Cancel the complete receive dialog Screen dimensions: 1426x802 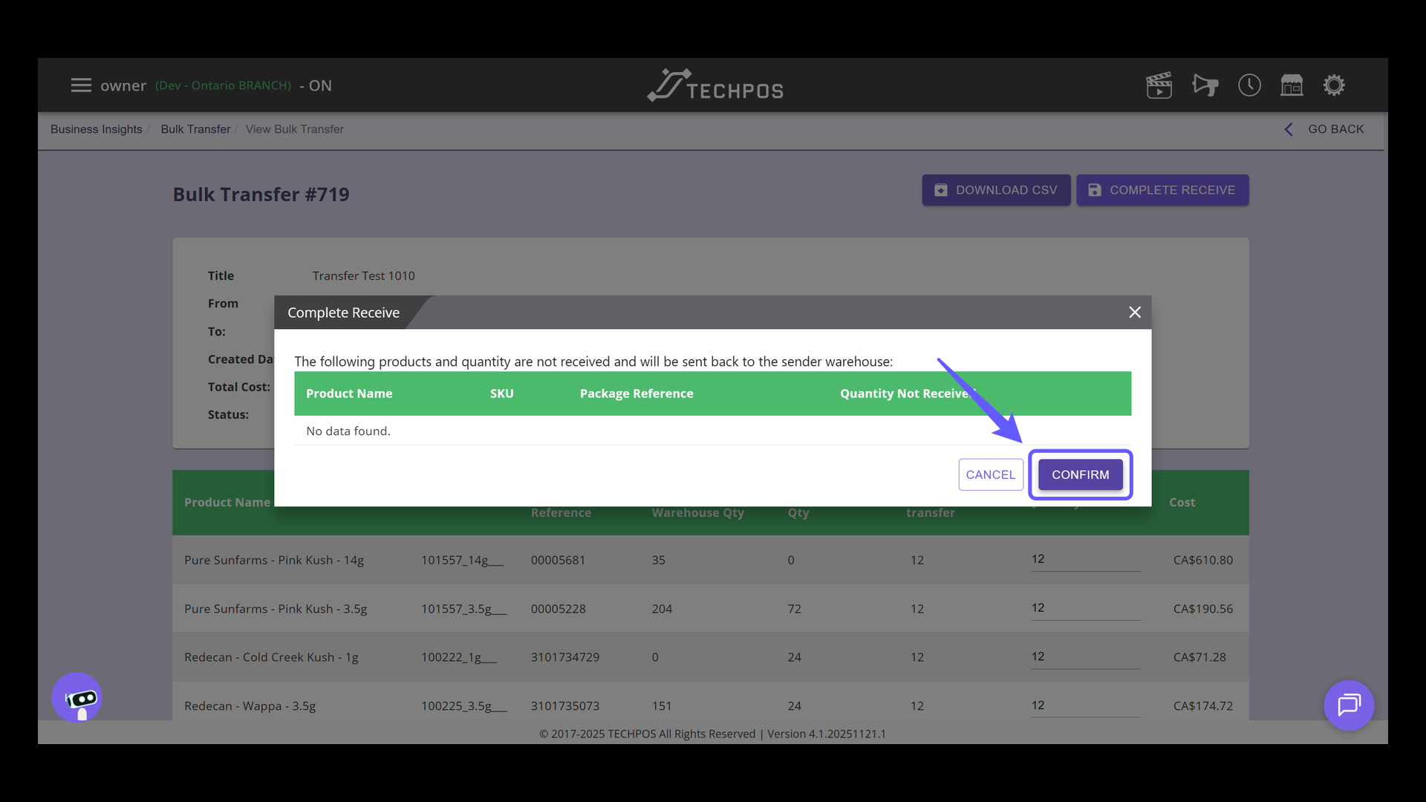[x=990, y=475]
